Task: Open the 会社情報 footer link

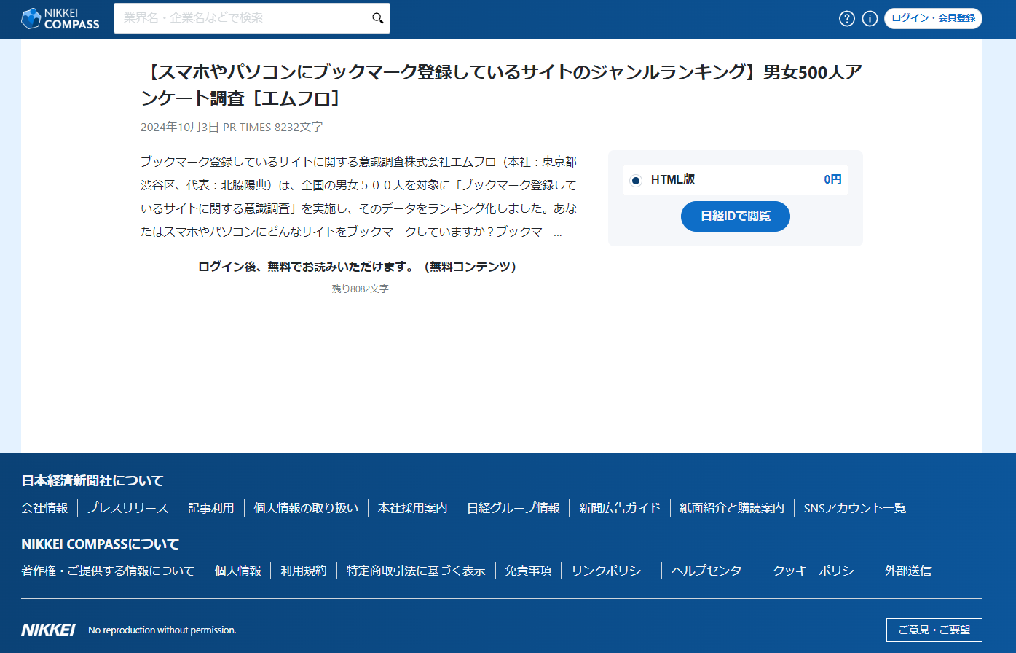Action: (x=44, y=508)
